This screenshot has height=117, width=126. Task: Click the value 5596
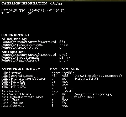tap(64, 45)
